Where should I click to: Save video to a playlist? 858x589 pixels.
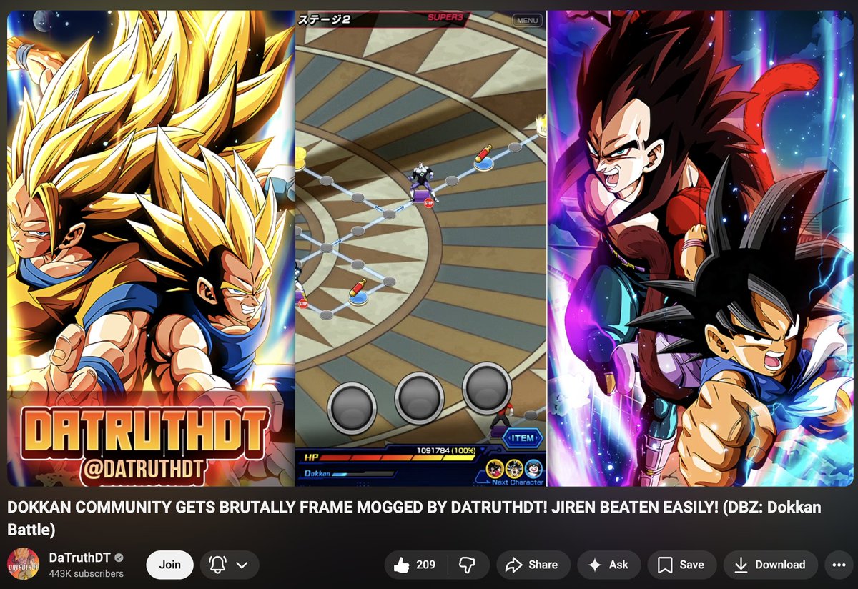coord(682,565)
